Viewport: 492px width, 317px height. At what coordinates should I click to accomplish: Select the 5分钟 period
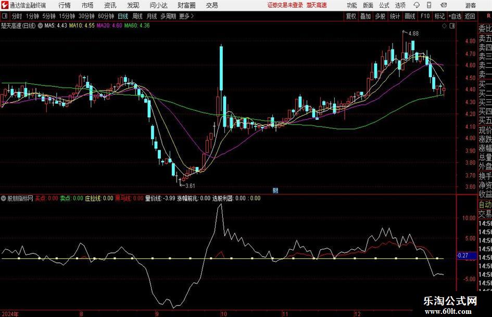point(49,16)
